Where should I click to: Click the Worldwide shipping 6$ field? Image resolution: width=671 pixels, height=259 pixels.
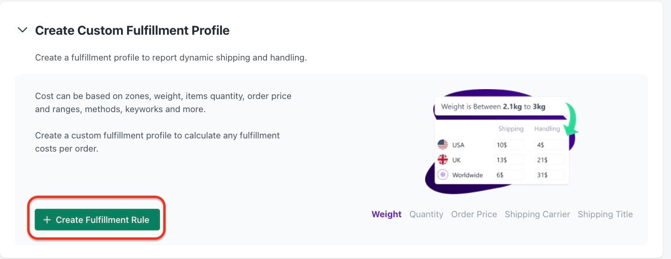(x=509, y=175)
